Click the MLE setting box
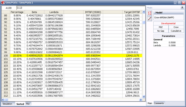186x107 pixels. 161,27
